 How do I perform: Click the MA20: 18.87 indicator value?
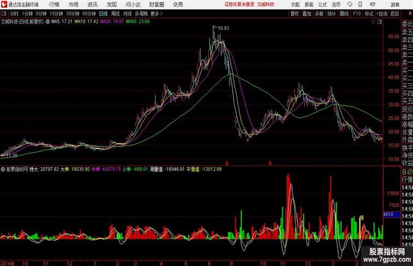(x=111, y=22)
